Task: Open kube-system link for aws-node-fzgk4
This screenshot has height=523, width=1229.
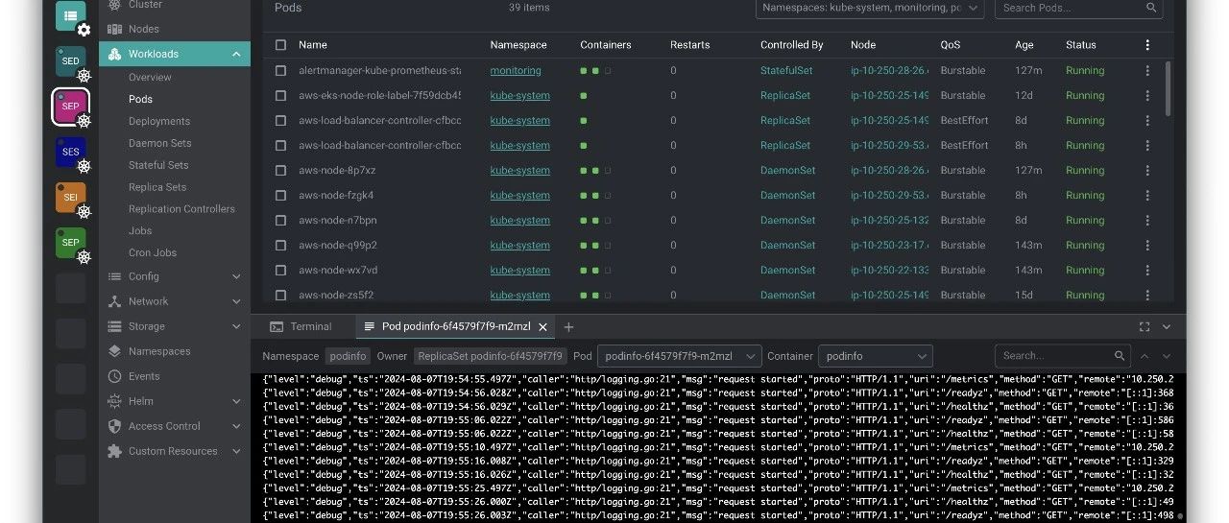Action: tap(519, 196)
